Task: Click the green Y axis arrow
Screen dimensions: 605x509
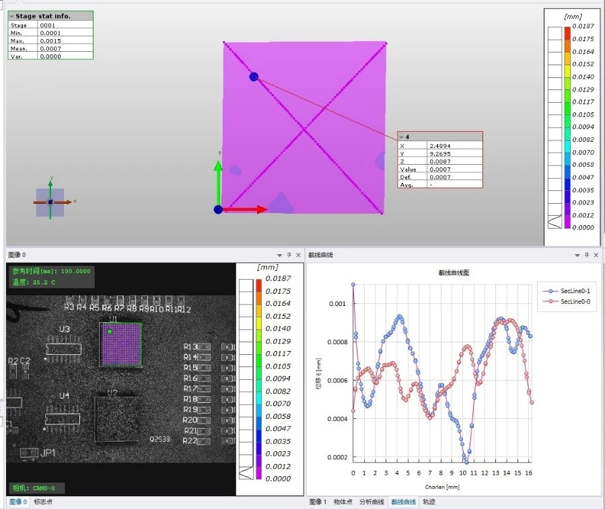Action: [218, 182]
